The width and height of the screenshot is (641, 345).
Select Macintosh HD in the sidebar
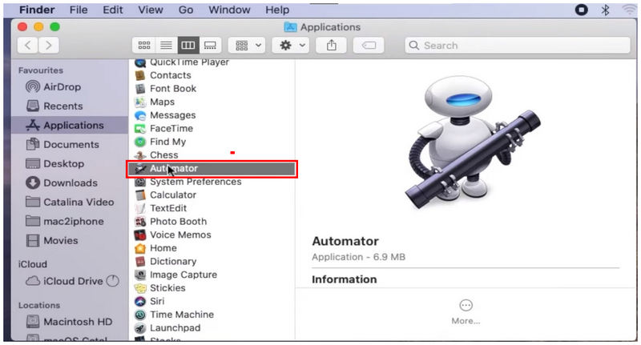(x=69, y=321)
